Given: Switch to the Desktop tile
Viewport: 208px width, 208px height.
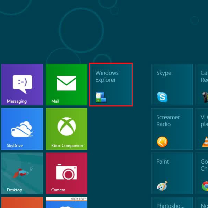Looking at the screenshot, I should 22,173.
